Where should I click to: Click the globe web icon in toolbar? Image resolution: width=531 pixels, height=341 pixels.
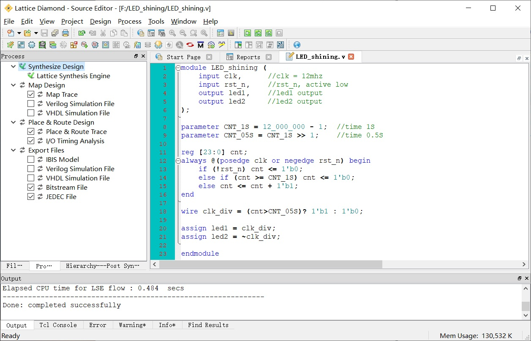point(297,45)
